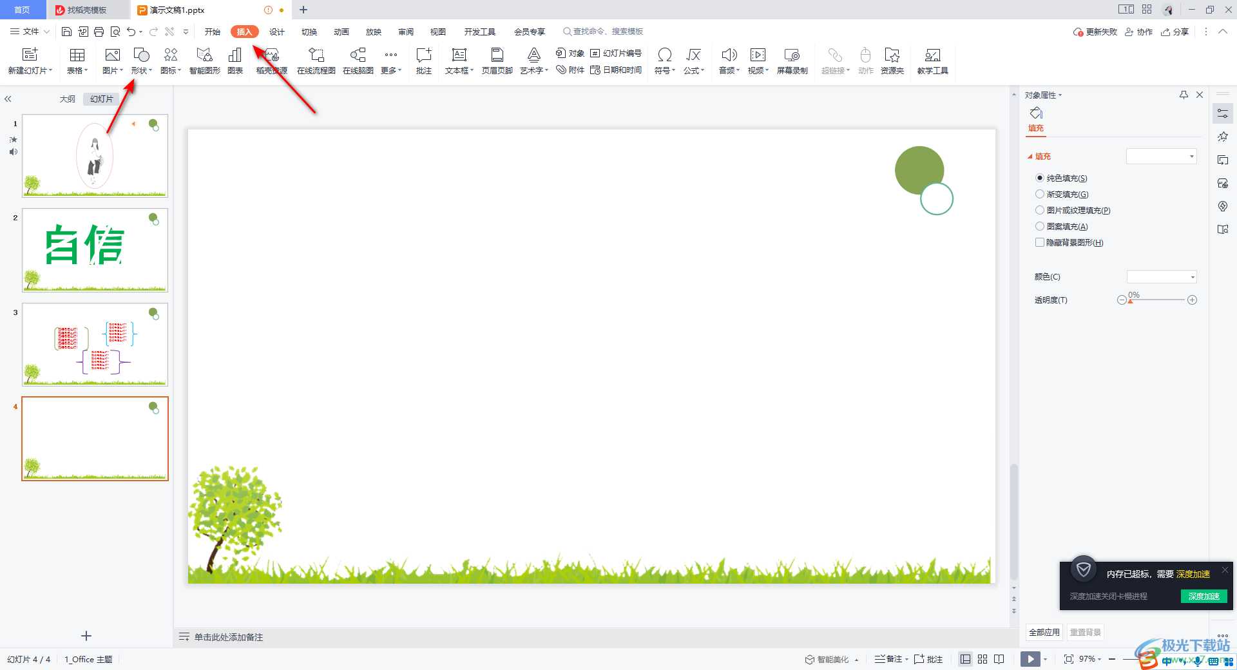Pin the Object Properties panel
Screen dimensions: 1237x670
coord(1184,95)
